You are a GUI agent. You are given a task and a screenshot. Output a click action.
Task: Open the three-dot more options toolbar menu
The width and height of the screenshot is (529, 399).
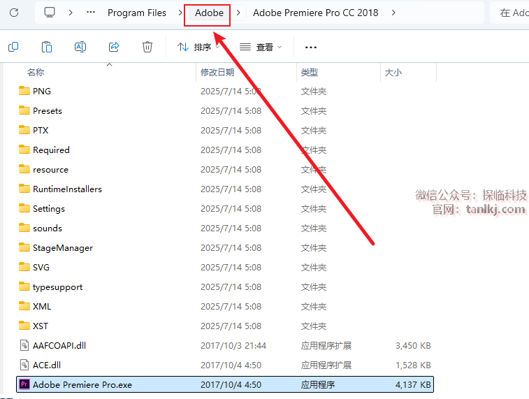pyautogui.click(x=311, y=48)
